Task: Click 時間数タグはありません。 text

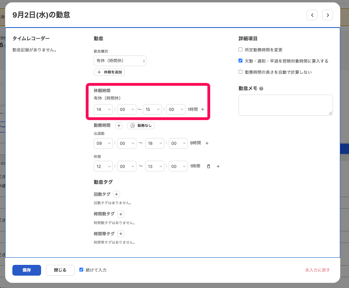Action: coord(114,223)
